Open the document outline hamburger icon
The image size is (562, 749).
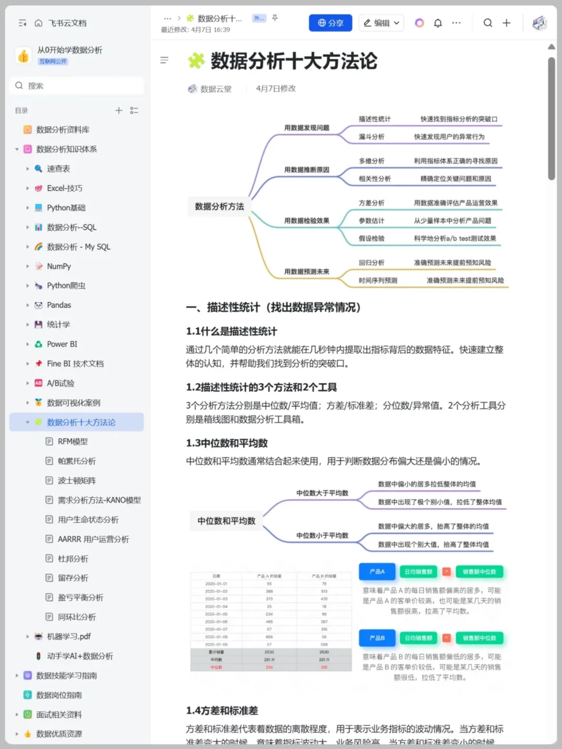[164, 60]
